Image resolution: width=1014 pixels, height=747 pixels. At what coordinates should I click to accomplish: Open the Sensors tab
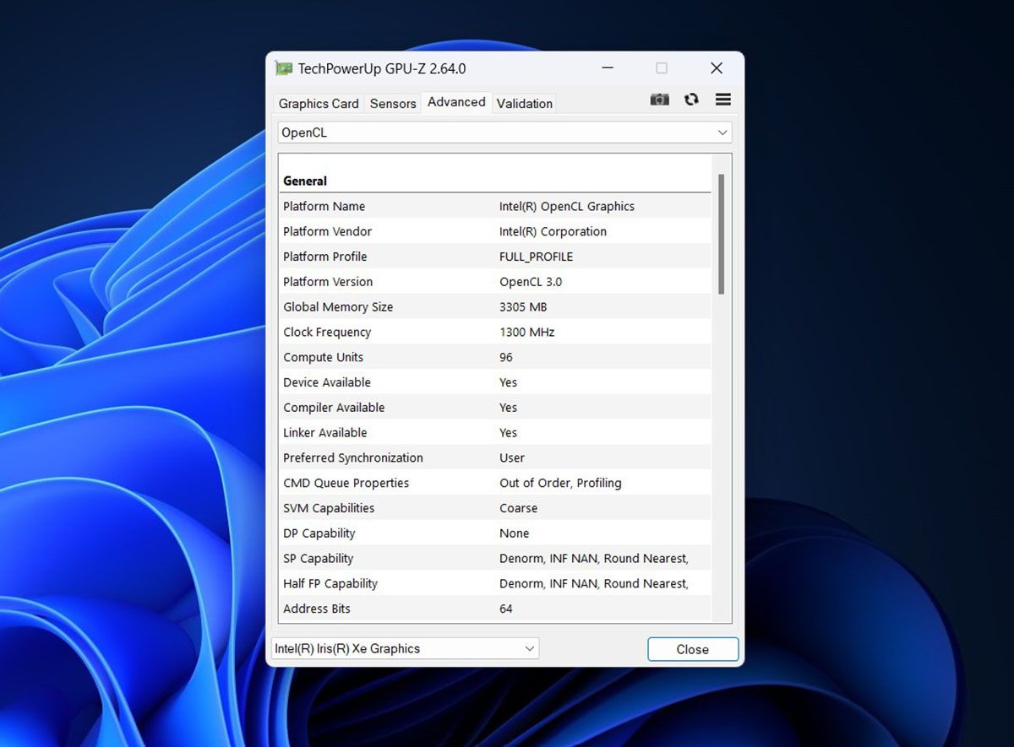tap(393, 103)
